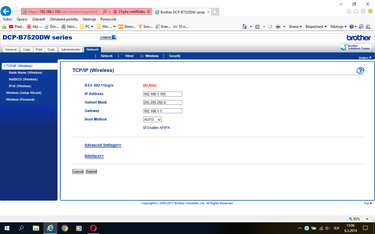Open the Boot Method dropdown
375x234 pixels.
point(152,119)
